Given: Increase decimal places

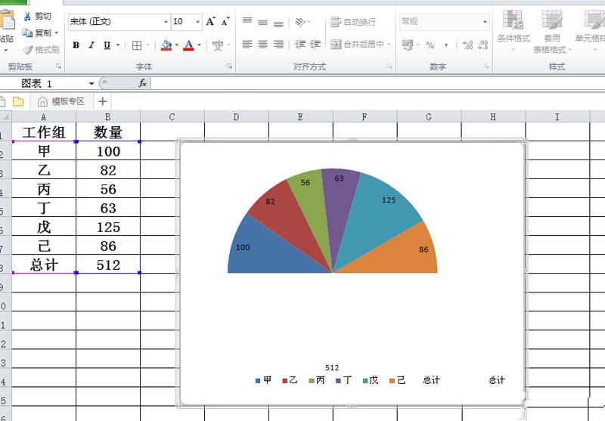Looking at the screenshot, I should (x=467, y=45).
